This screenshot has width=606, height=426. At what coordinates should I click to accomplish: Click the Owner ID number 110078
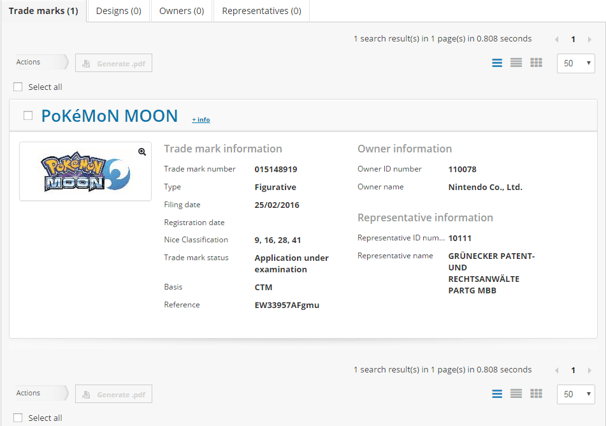tap(462, 169)
